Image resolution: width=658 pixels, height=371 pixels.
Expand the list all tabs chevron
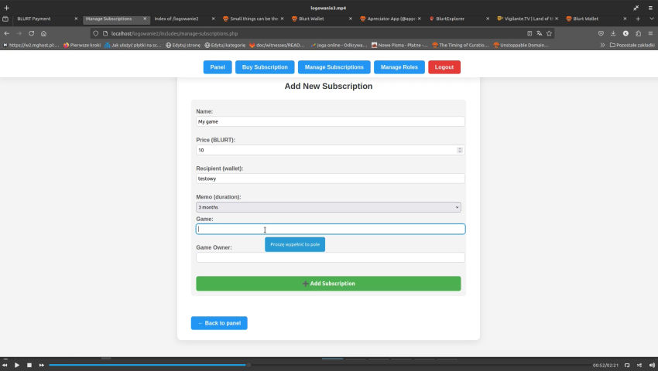pyautogui.click(x=651, y=19)
